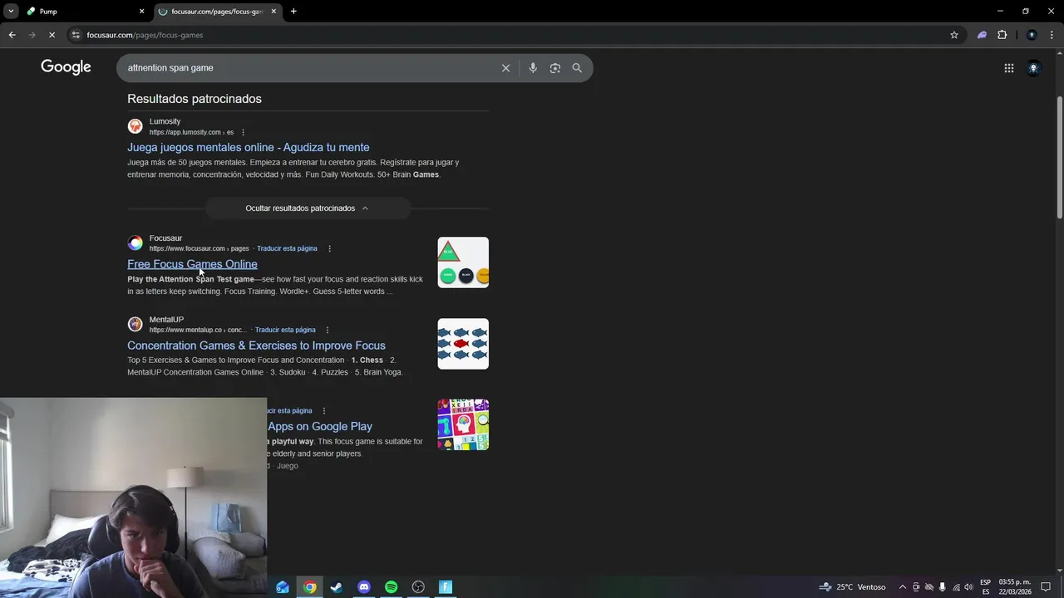Image resolution: width=1064 pixels, height=598 pixels.
Task: Open the Chrome three-dot menu
Action: [1052, 35]
